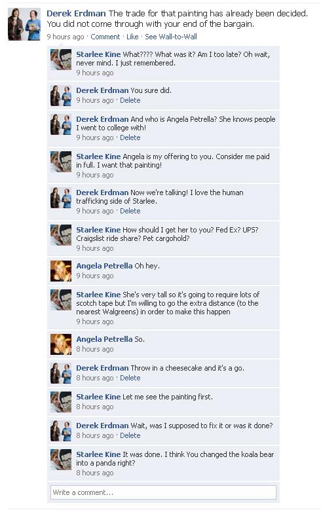The image size is (321, 512).
Task: Click Derek Erdman's name on 'Now we're talking' comment
Action: pyautogui.click(x=102, y=192)
